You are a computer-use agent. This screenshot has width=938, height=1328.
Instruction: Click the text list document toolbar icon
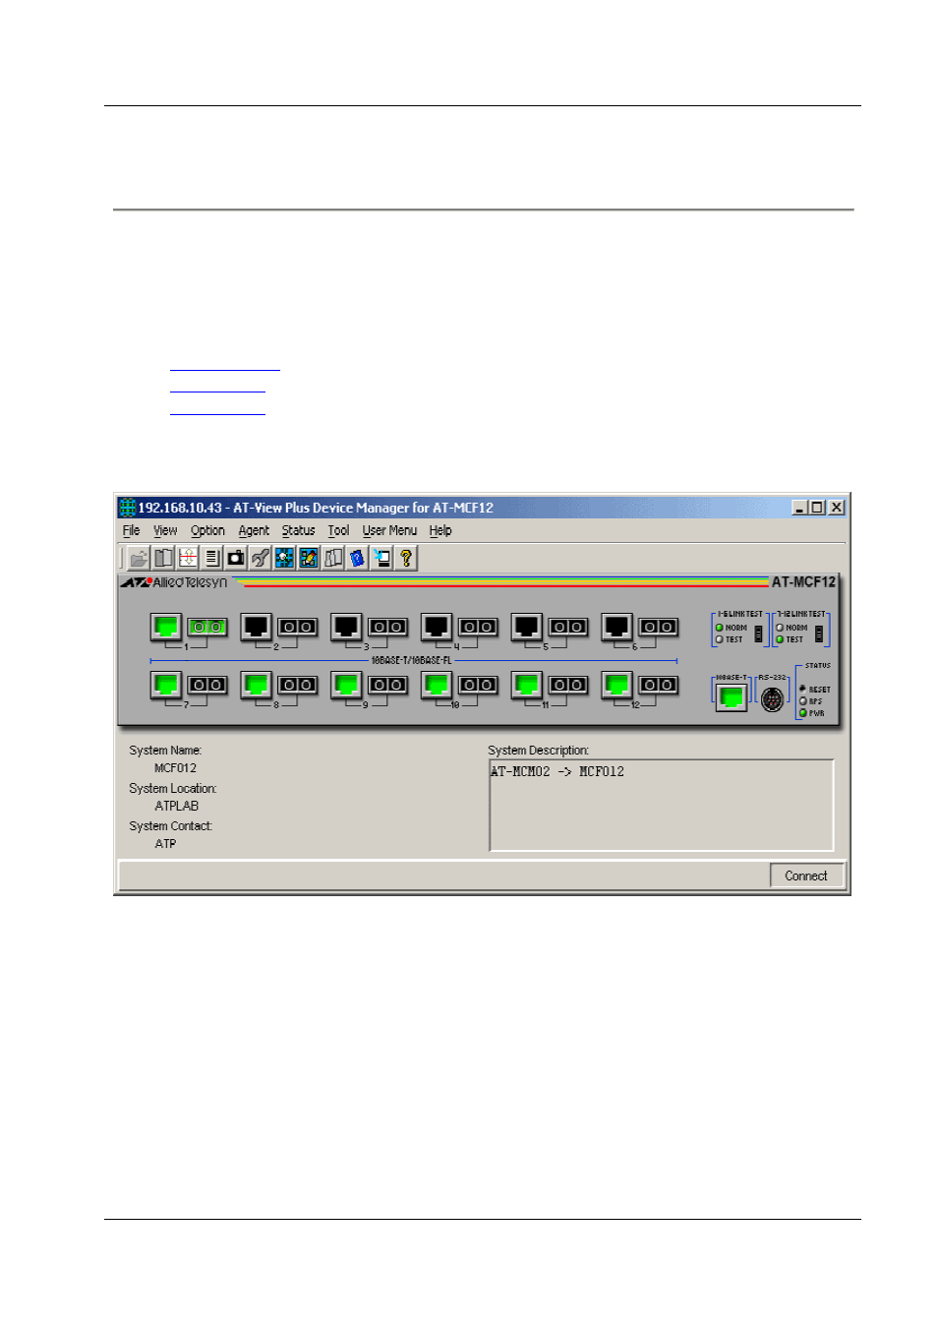click(211, 559)
